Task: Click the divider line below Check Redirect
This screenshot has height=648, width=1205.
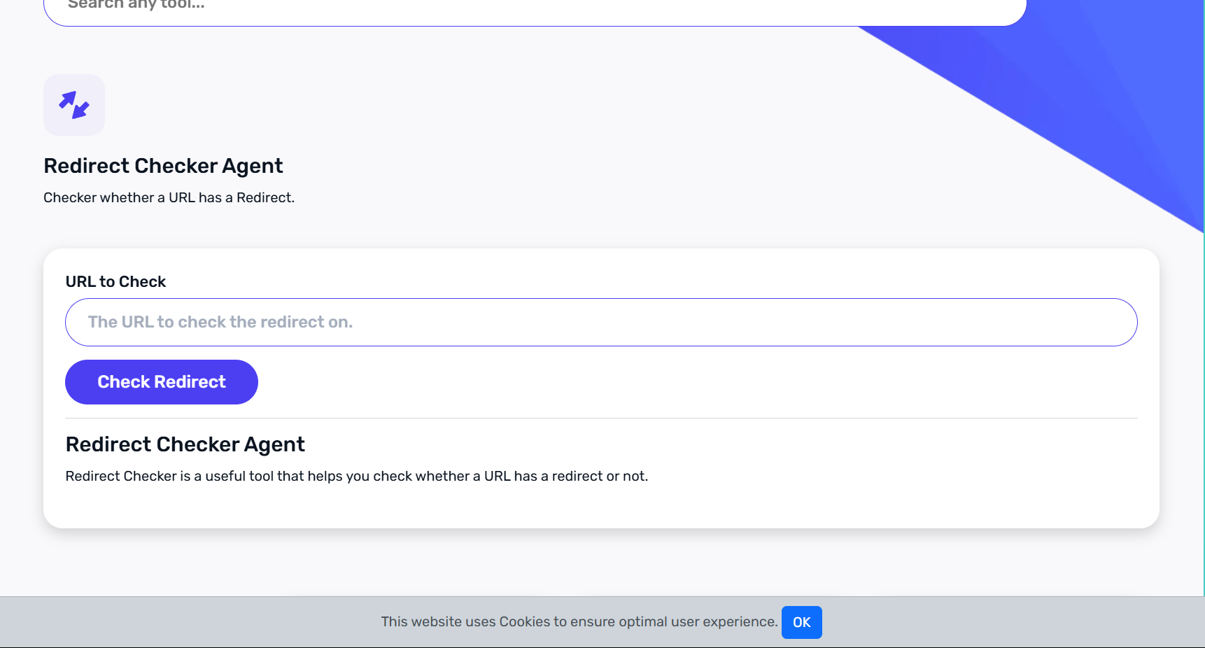Action: (x=600, y=418)
